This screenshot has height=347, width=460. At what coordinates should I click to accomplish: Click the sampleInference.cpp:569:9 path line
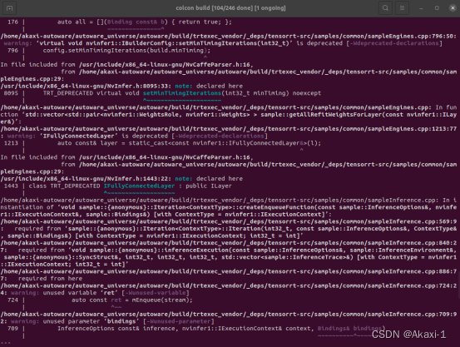point(229,221)
